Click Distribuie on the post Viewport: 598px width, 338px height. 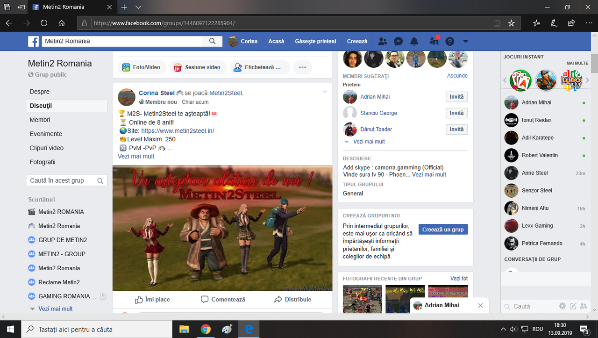[292, 299]
